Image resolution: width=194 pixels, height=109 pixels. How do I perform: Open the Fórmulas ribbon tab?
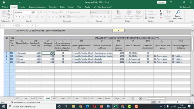pos(53,7)
